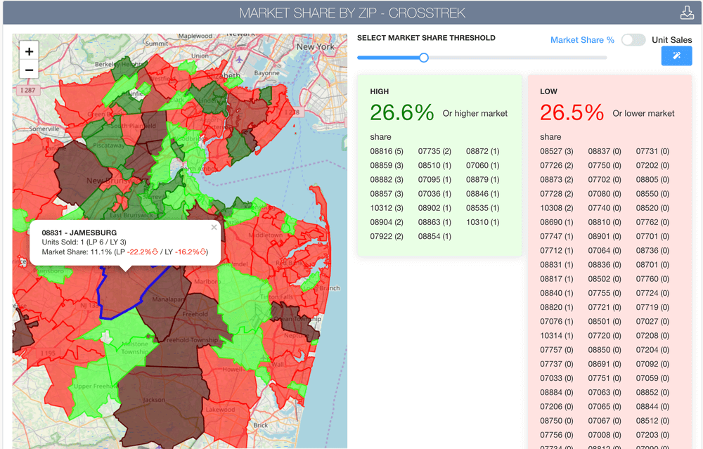Viewport: 703px width, 449px height.
Task: Click the Jackson region on the map
Action: 158,401
